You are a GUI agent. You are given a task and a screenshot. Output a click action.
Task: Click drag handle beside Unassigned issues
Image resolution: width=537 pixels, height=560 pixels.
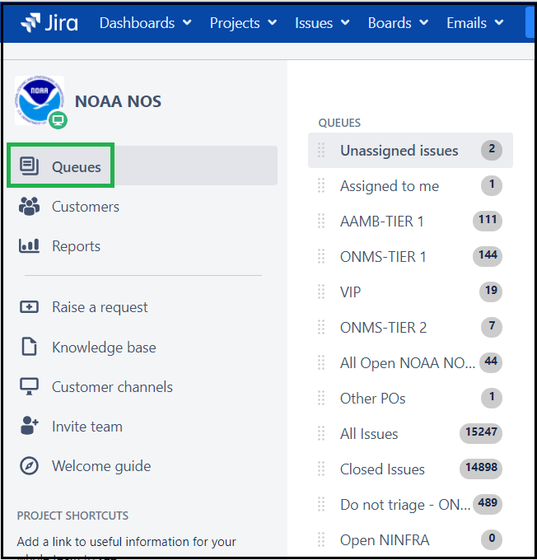(321, 150)
